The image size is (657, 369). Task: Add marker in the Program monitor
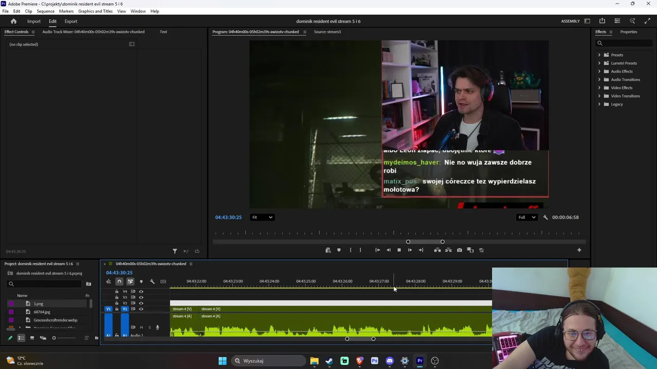[339, 250]
